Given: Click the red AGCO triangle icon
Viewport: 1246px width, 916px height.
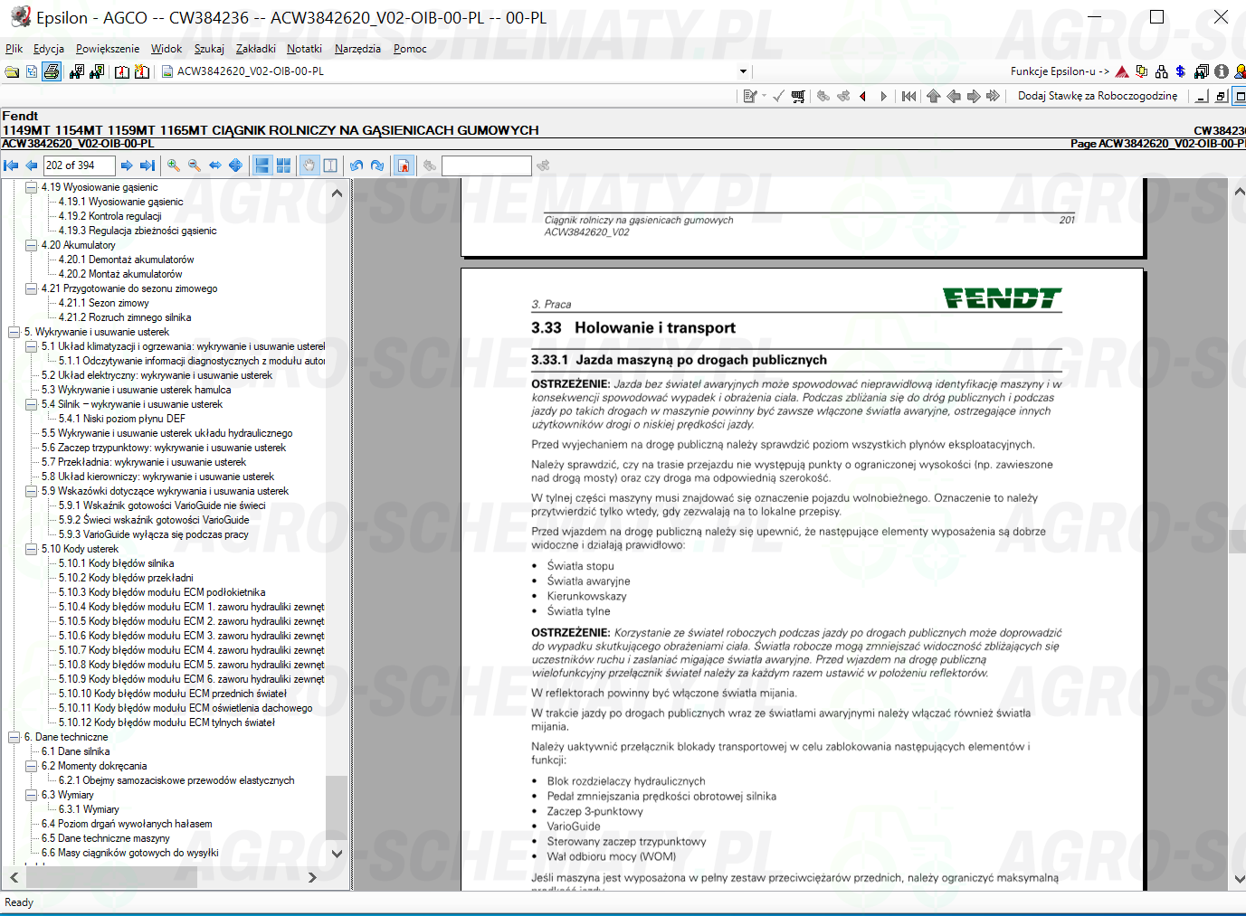Looking at the screenshot, I should click(x=1122, y=71).
